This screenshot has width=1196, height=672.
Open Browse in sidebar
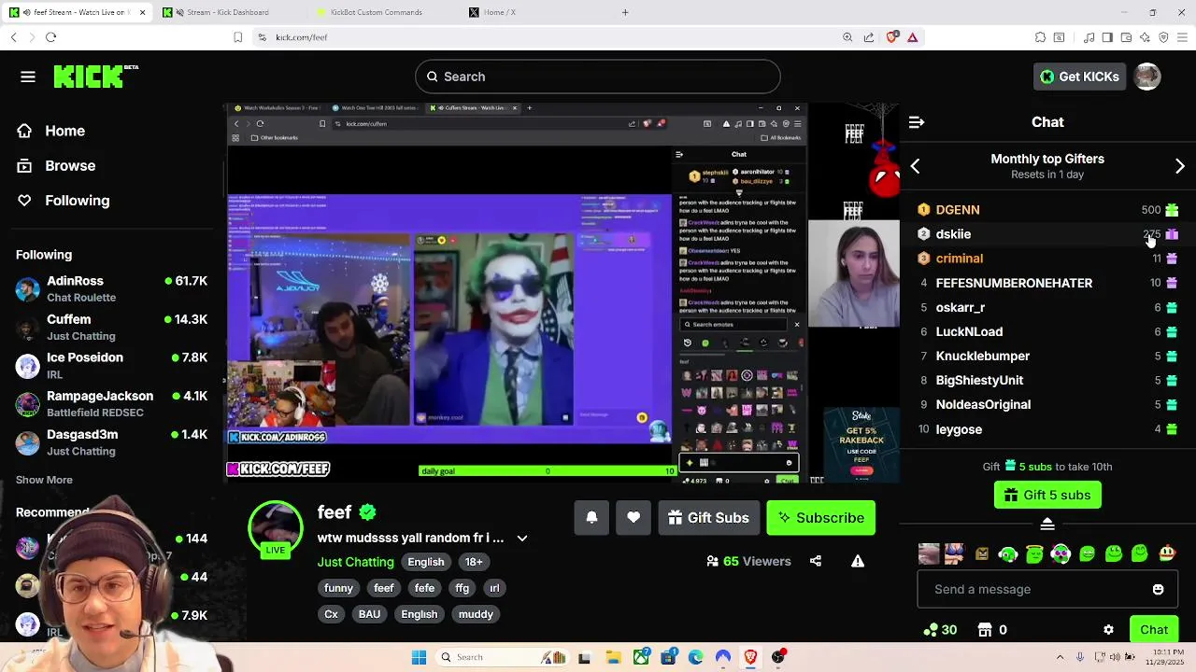click(57, 165)
